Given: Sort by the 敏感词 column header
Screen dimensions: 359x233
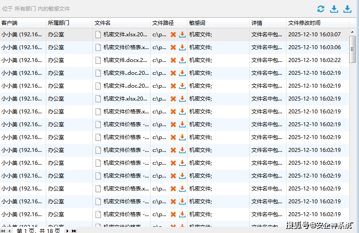Looking at the screenshot, I should point(219,23).
